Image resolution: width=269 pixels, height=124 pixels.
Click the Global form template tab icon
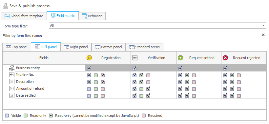tap(7, 16)
